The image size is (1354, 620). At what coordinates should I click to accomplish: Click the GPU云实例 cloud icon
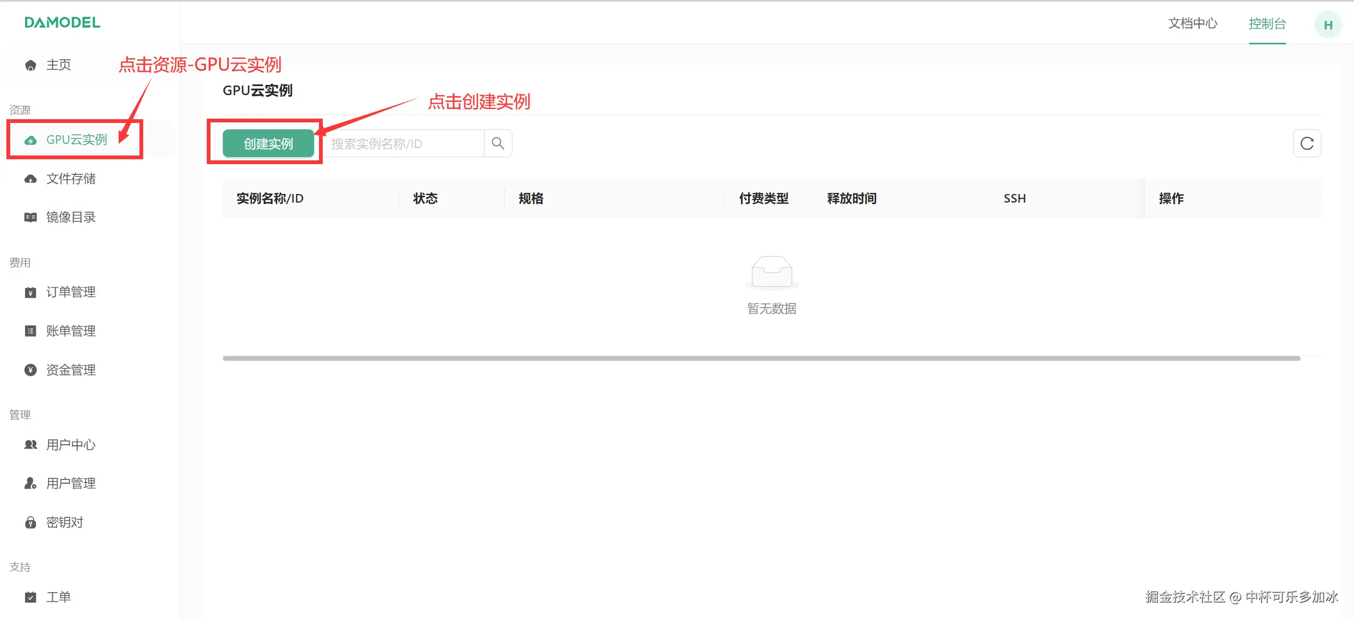(x=30, y=140)
